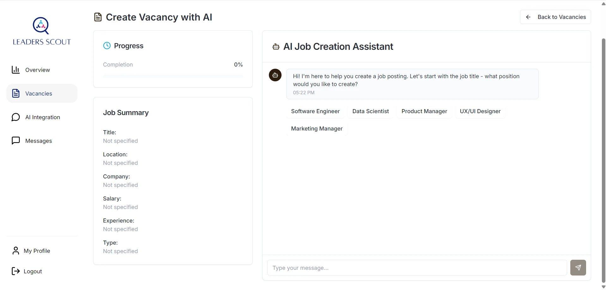The height and width of the screenshot is (290, 606).
Task: Click the Messages speech icon
Action: click(15, 141)
